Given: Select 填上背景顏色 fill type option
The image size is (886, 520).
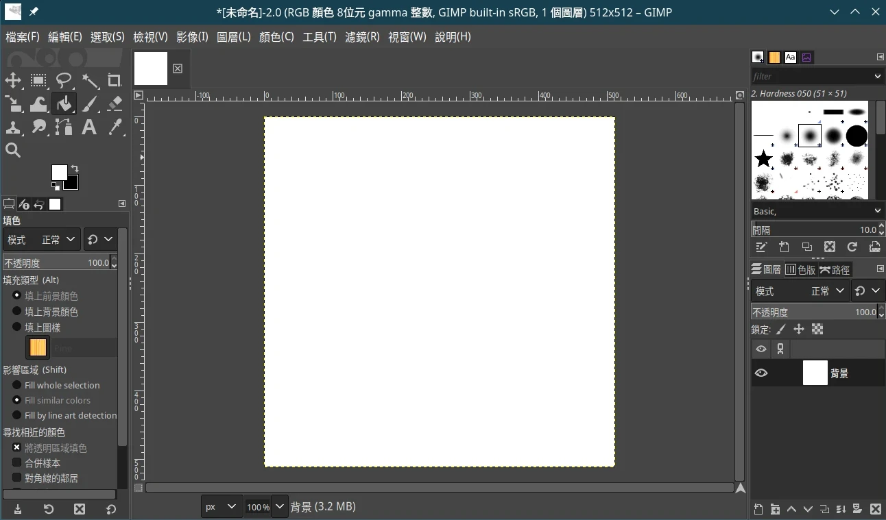Looking at the screenshot, I should [17, 312].
